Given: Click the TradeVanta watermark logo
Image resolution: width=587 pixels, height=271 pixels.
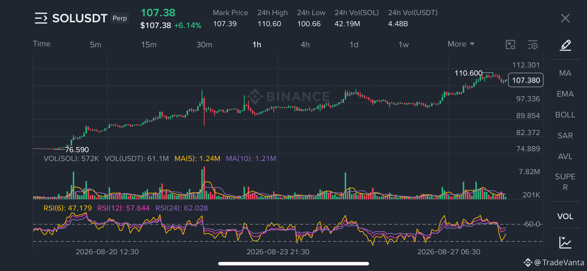Looking at the screenshot, I should pyautogui.click(x=527, y=262).
